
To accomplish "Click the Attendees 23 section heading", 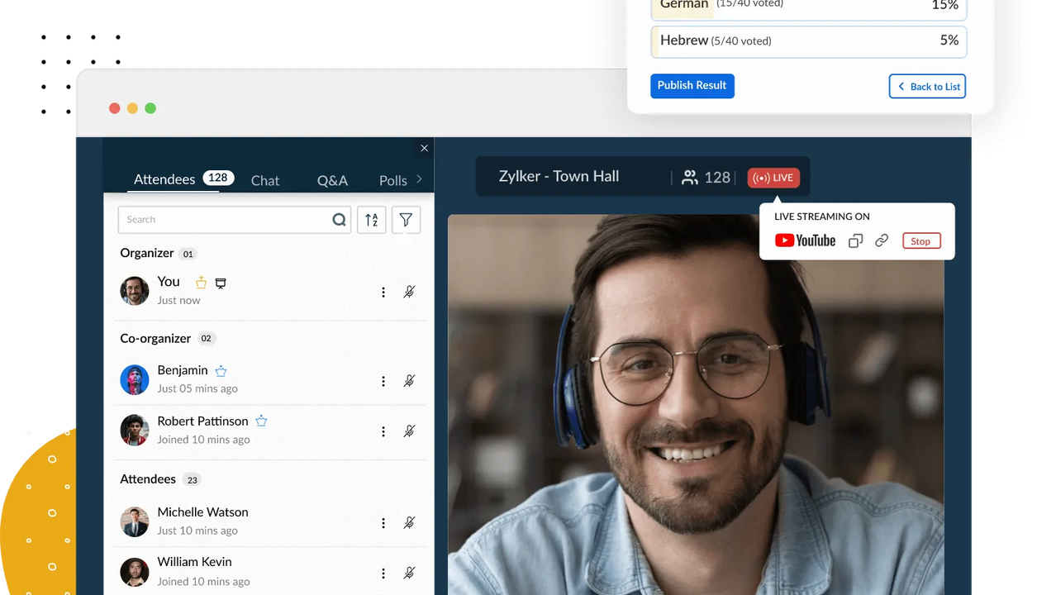I will tap(148, 479).
